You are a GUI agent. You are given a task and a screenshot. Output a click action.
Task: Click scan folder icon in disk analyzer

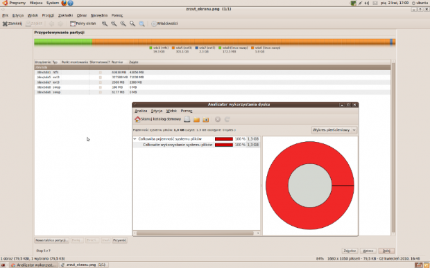[196, 119]
